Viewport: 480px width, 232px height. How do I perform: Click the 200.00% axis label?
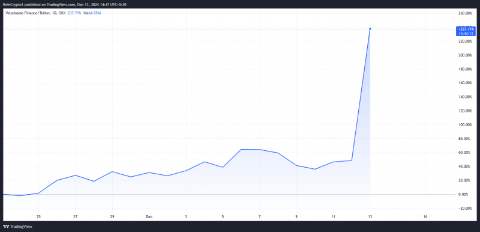pos(466,55)
